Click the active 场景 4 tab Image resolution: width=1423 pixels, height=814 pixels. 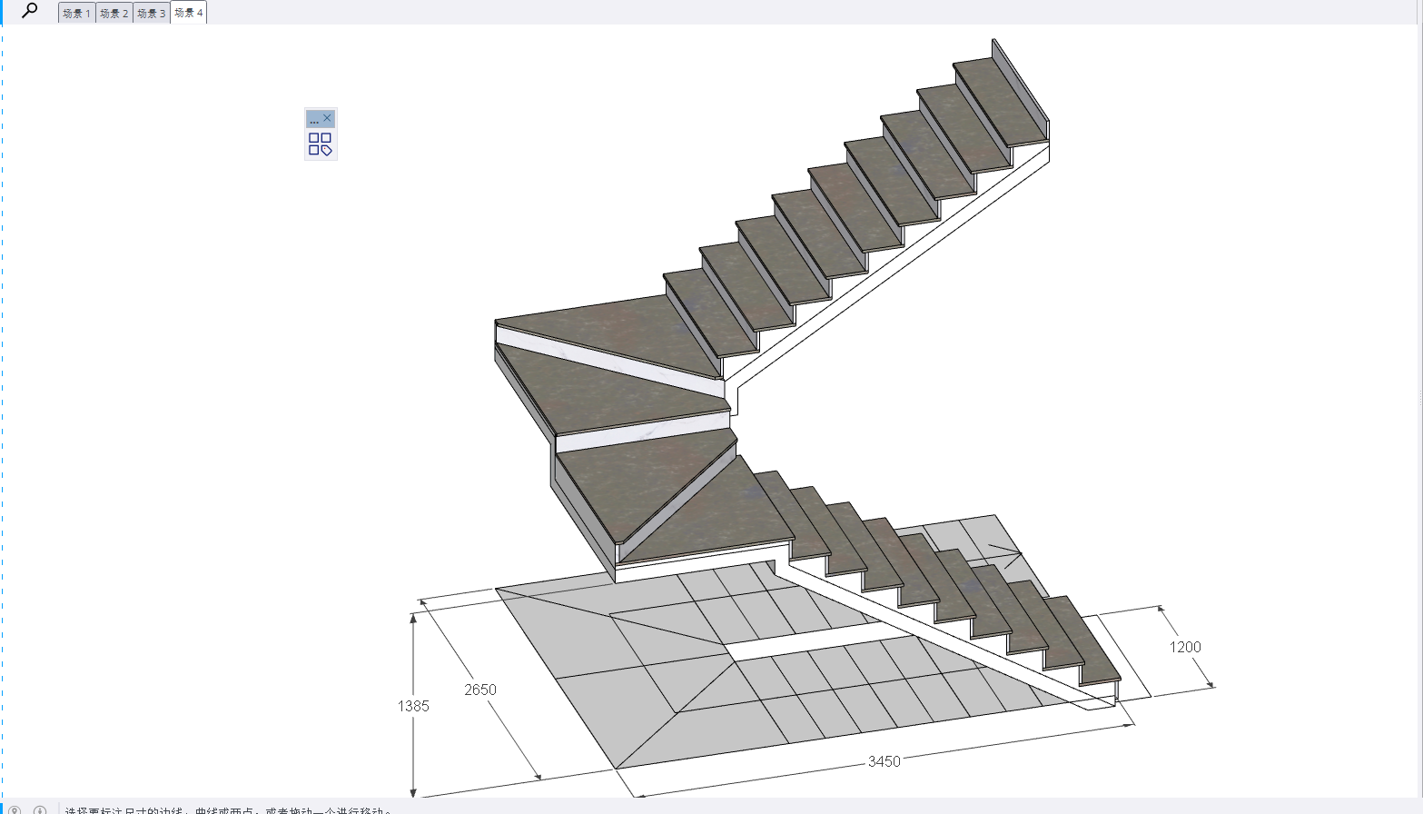pos(189,13)
